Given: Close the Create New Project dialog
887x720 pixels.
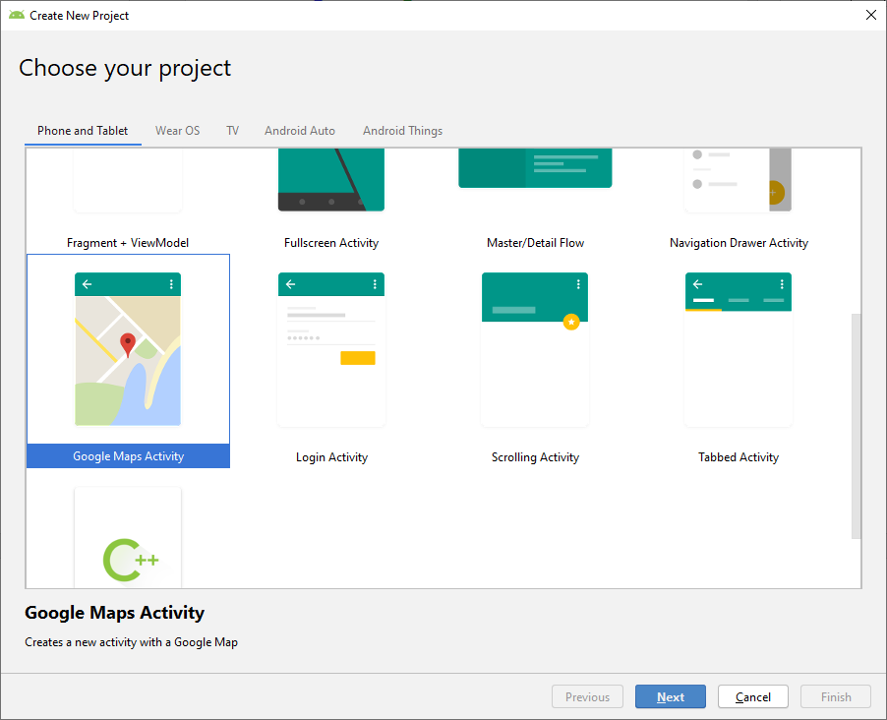Looking at the screenshot, I should [870, 15].
